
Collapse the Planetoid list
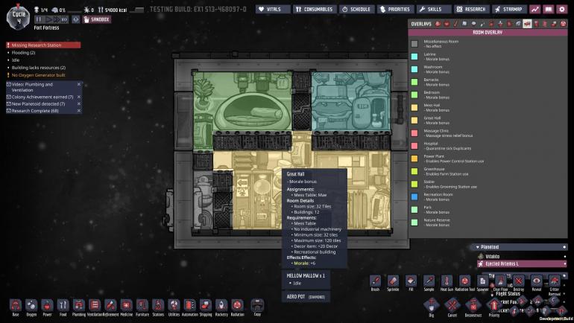point(478,247)
